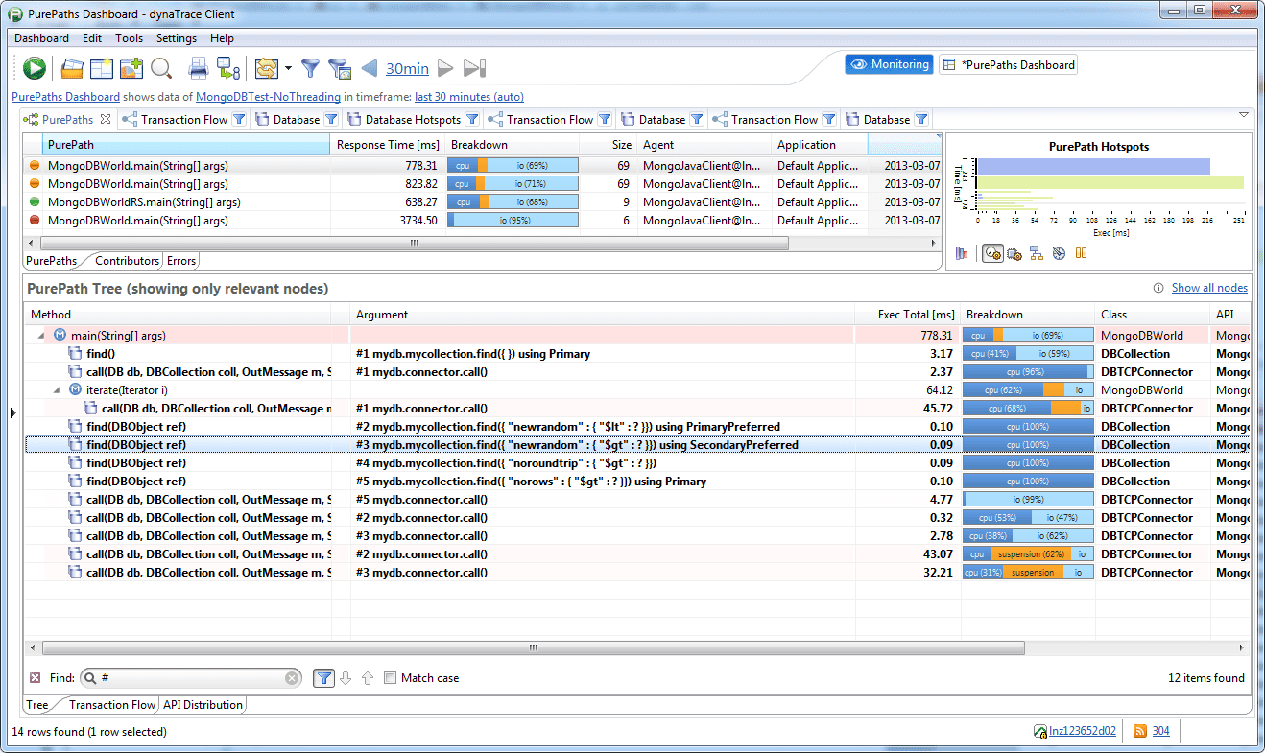This screenshot has height=753, width=1265.
Task: Select the find() row in PurePath Tree
Action: (x=637, y=354)
